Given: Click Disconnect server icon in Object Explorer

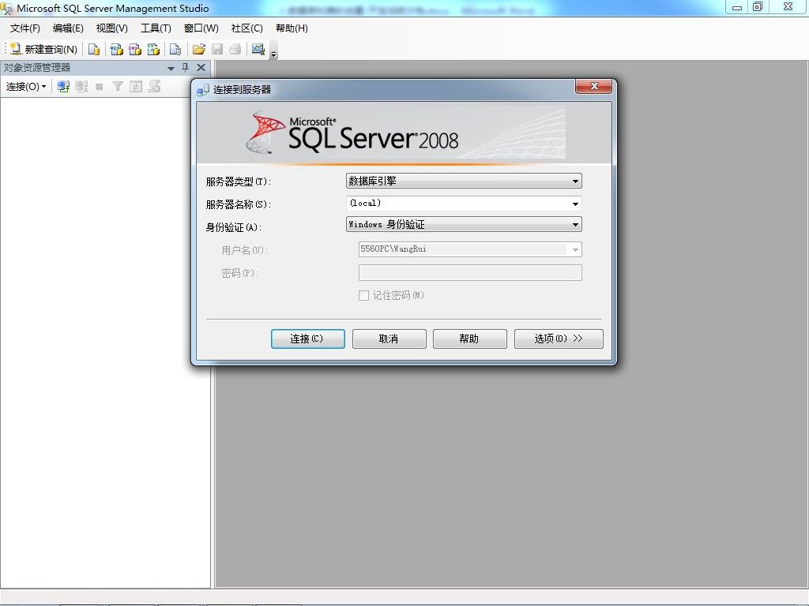Looking at the screenshot, I should coord(81,87).
